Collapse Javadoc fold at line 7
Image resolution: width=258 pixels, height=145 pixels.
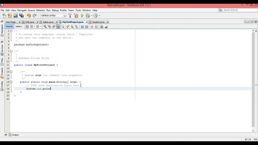[11, 51]
